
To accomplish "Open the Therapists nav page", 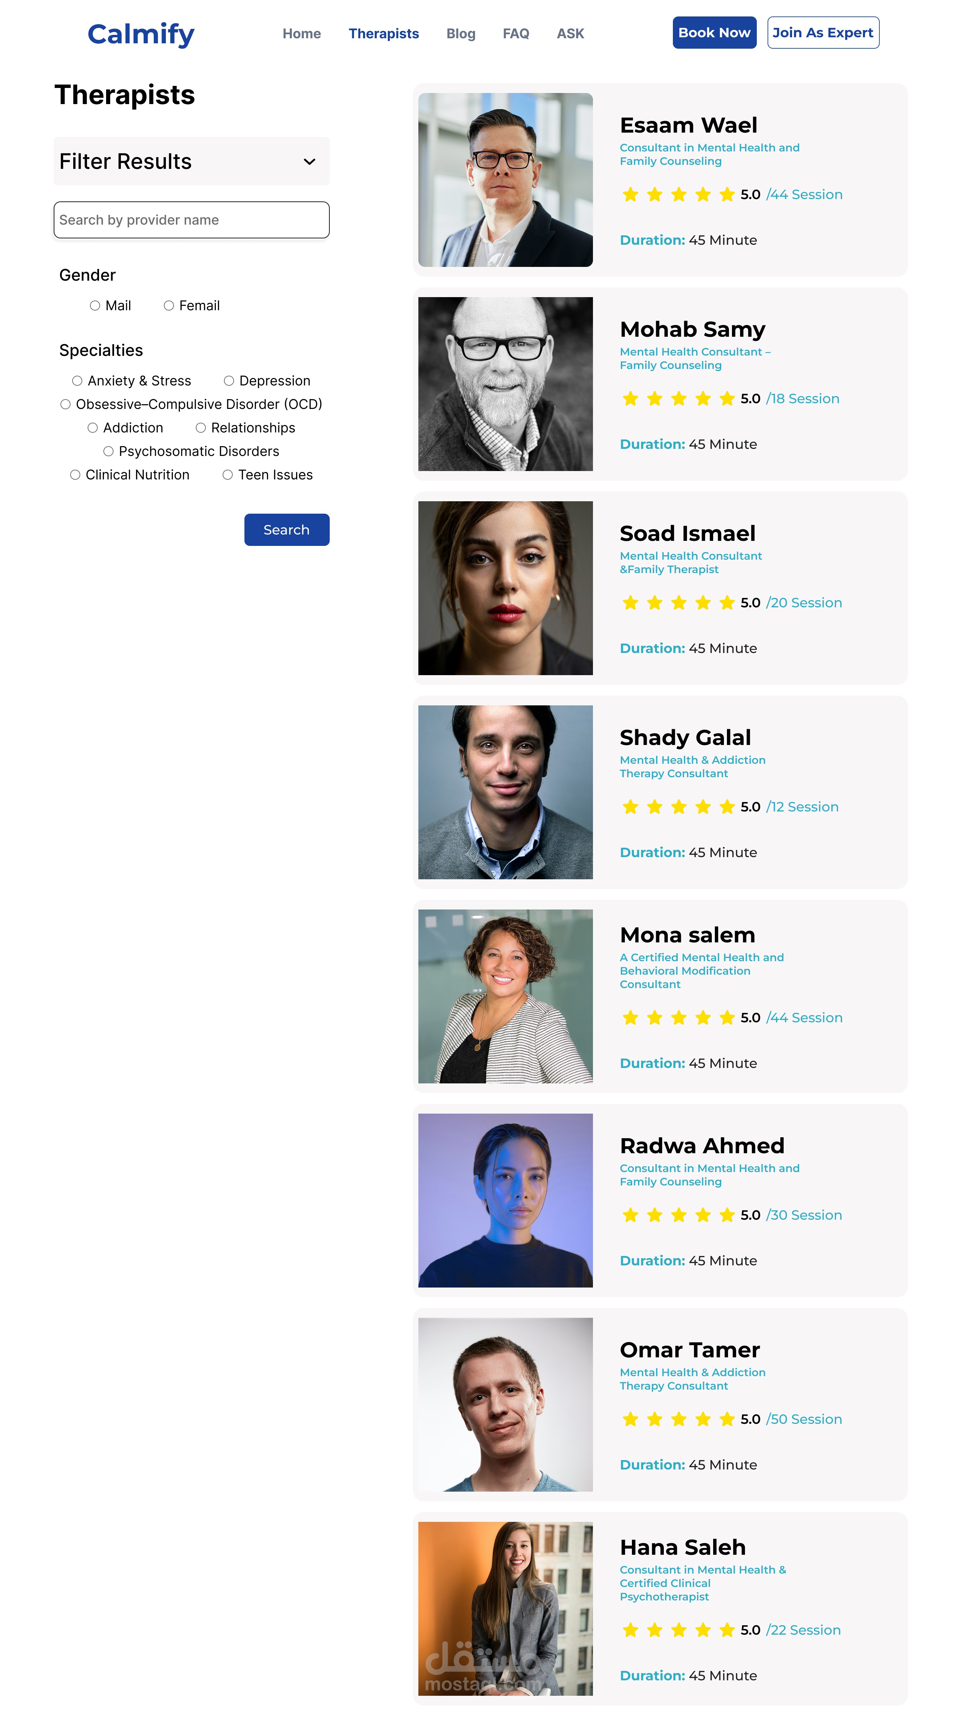I will coord(383,34).
